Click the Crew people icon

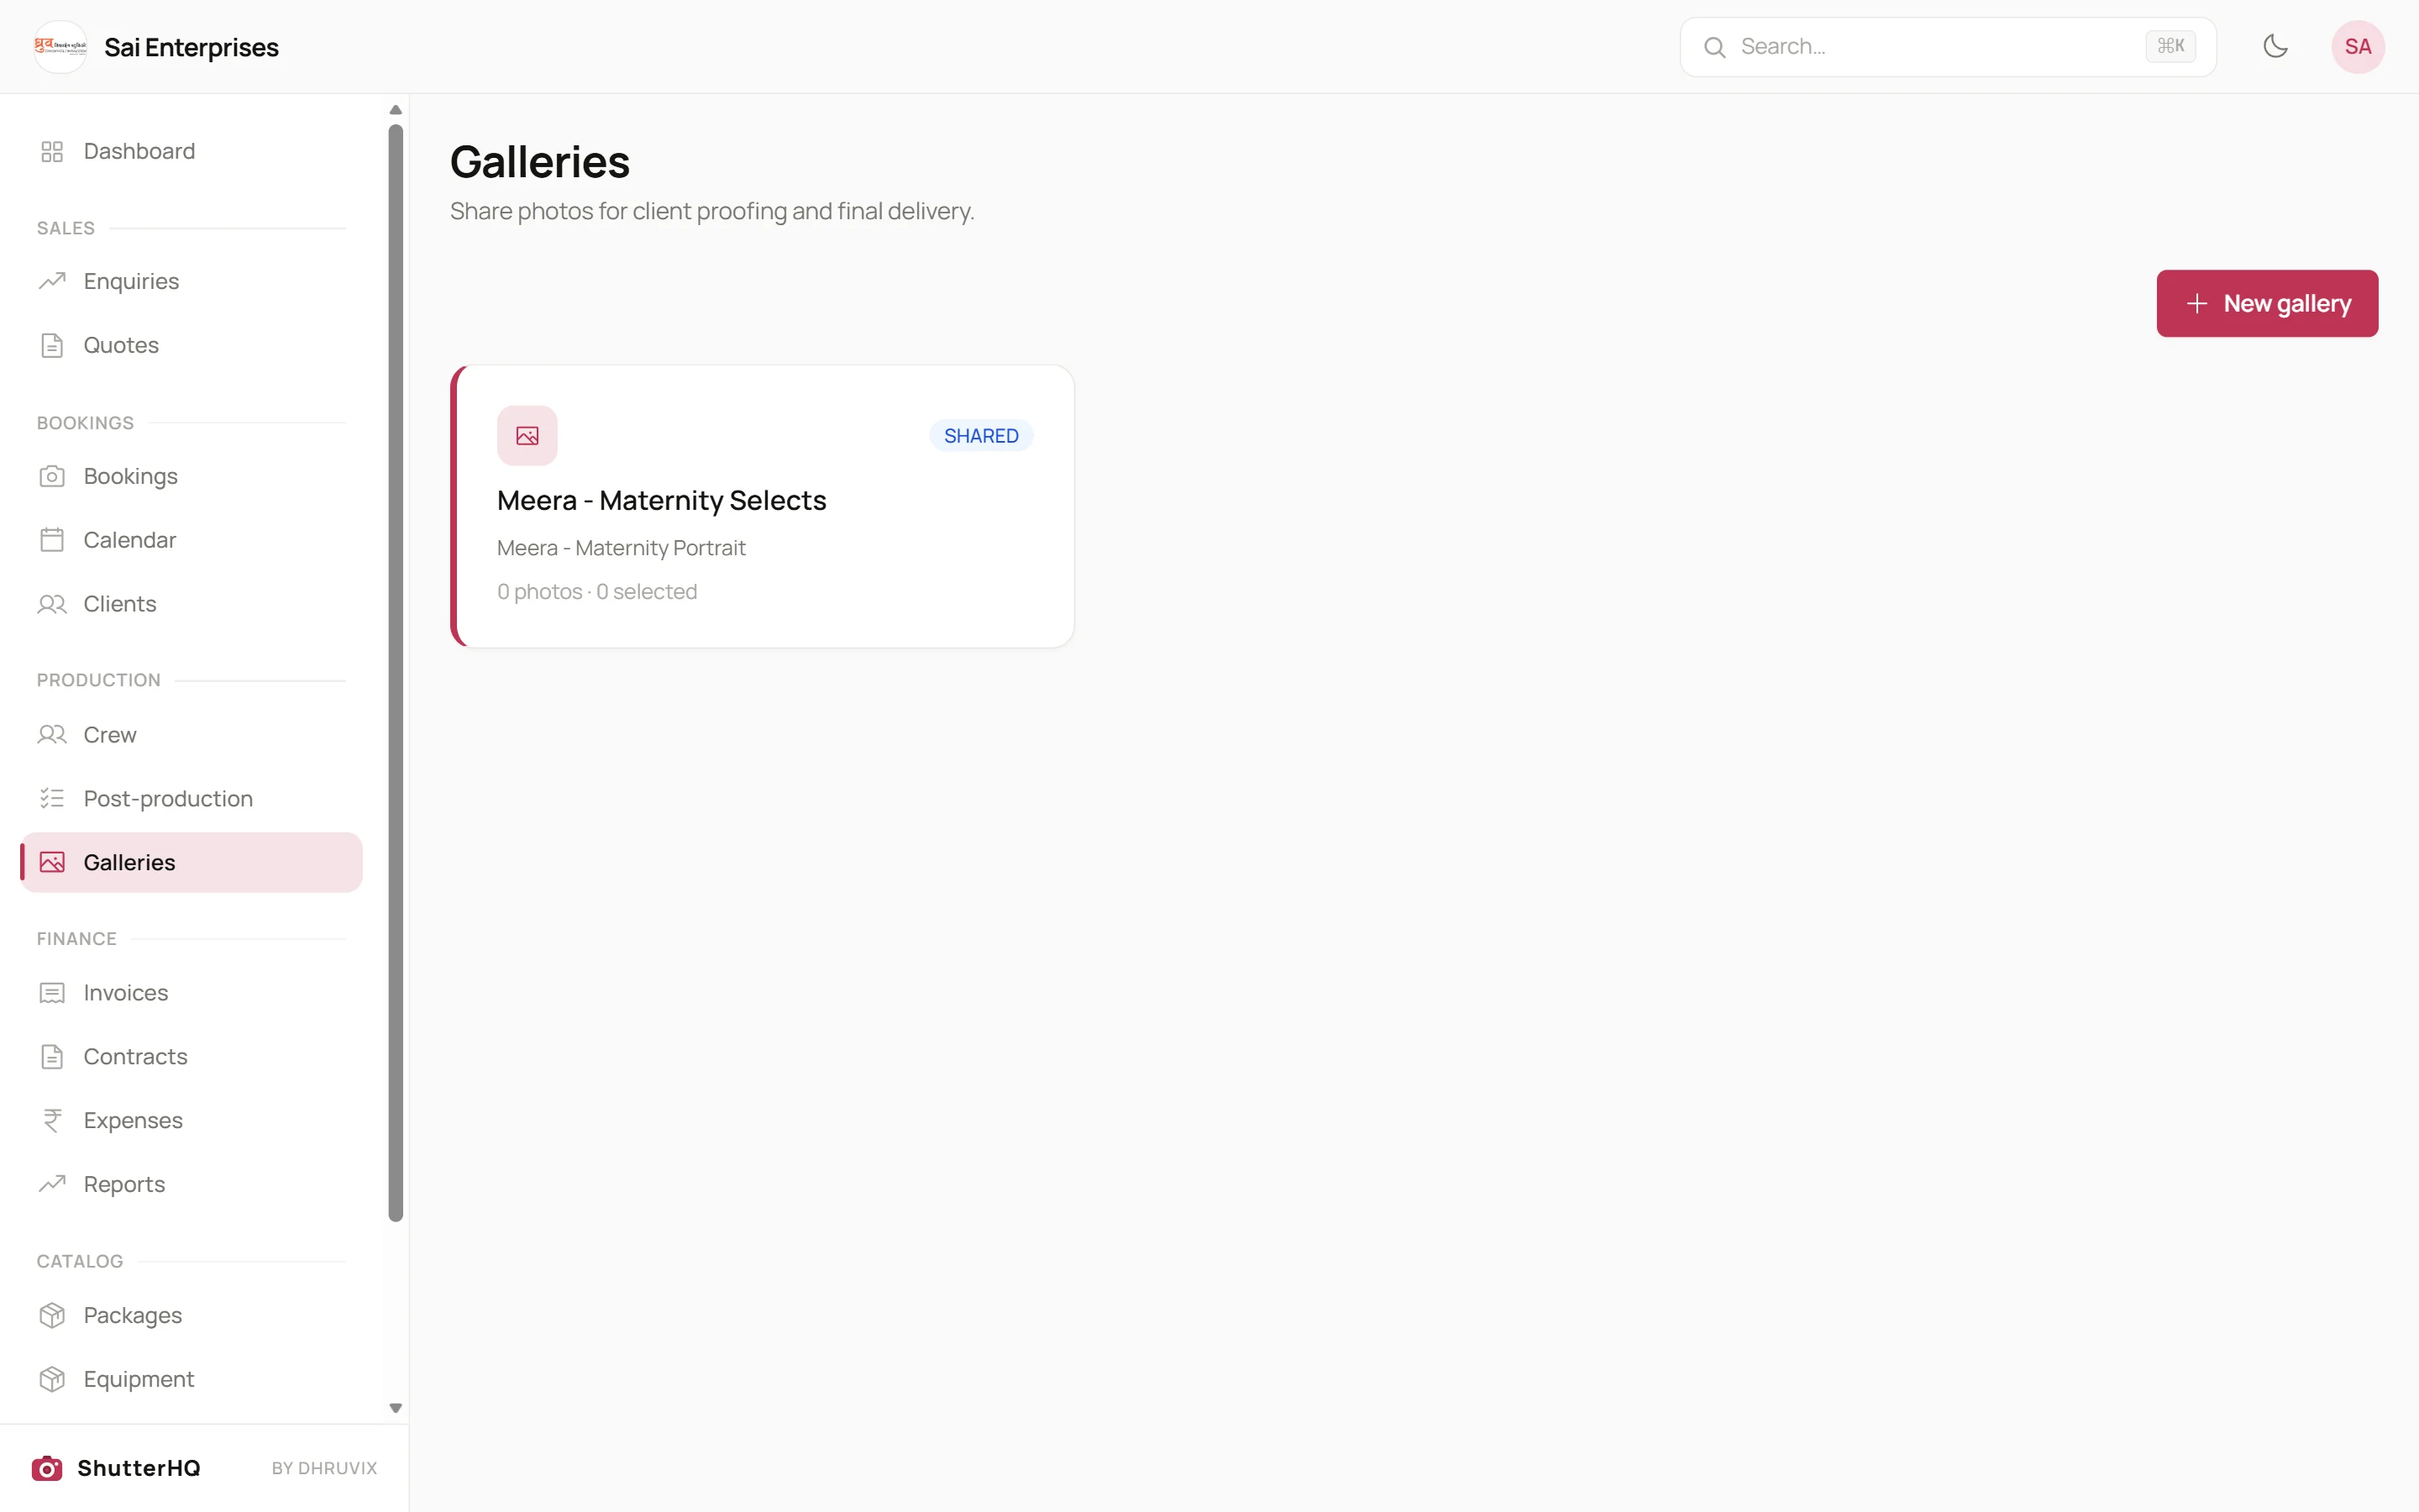click(x=52, y=735)
